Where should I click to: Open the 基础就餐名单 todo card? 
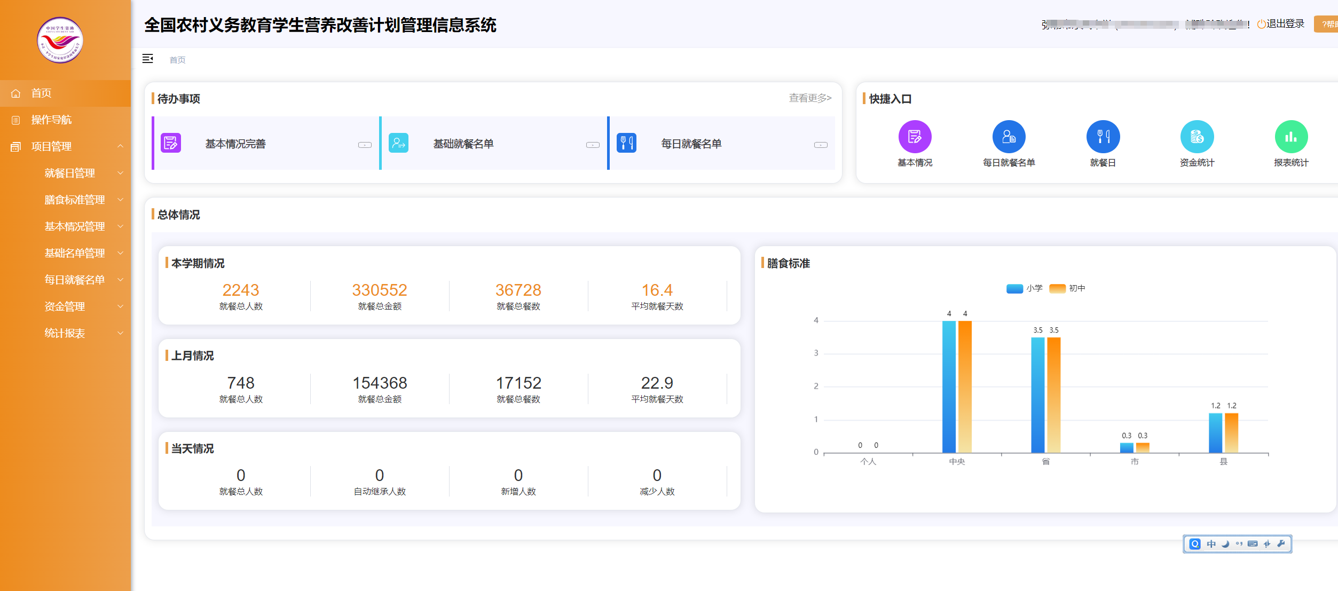click(494, 143)
